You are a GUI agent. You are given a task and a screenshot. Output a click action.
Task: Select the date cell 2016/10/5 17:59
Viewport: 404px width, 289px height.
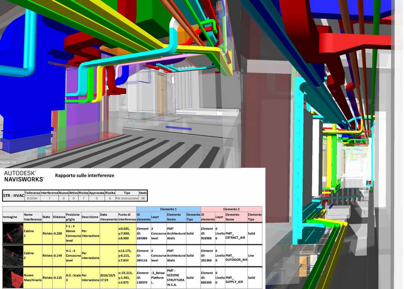click(109, 278)
